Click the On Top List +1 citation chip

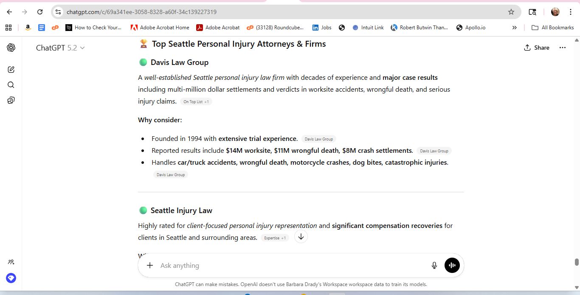196,102
